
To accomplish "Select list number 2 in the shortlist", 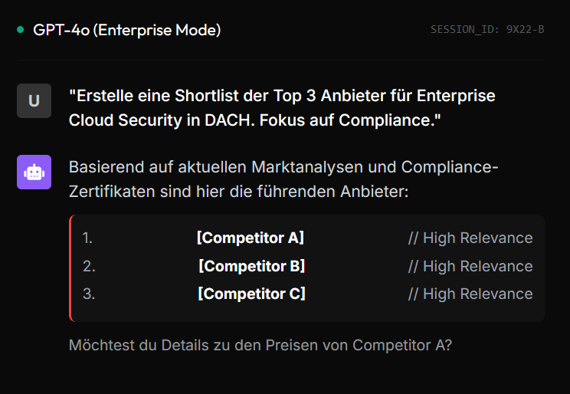I will pos(88,266).
